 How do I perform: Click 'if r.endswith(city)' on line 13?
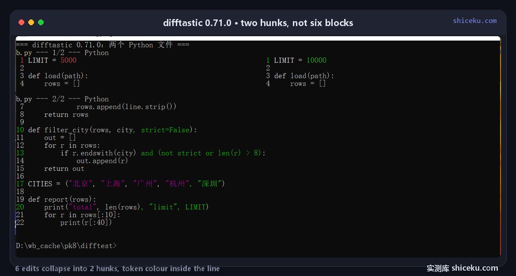pos(99,153)
